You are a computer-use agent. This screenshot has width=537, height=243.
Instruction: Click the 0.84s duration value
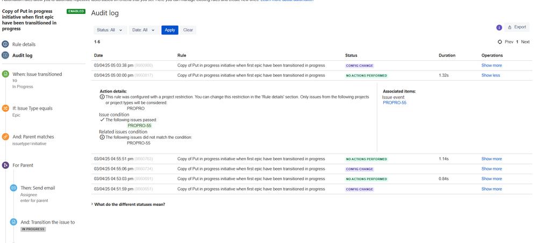click(444, 179)
